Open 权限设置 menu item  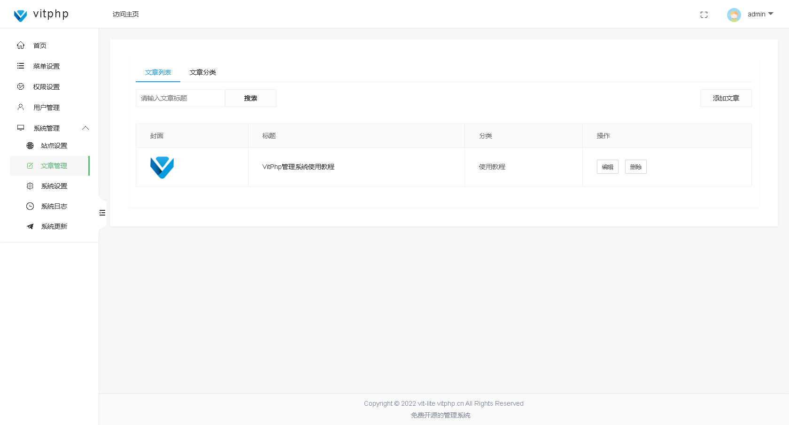(49, 87)
